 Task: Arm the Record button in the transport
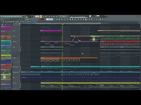tap(34, 17)
